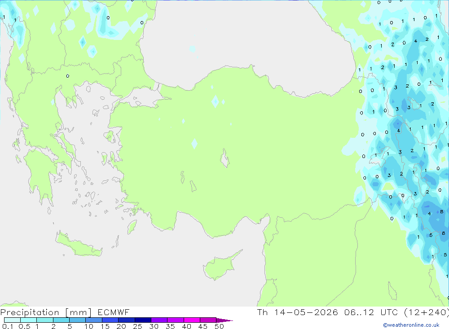Click the legend value label '35'
Viewport: 449px width, 329px height.
(170, 326)
